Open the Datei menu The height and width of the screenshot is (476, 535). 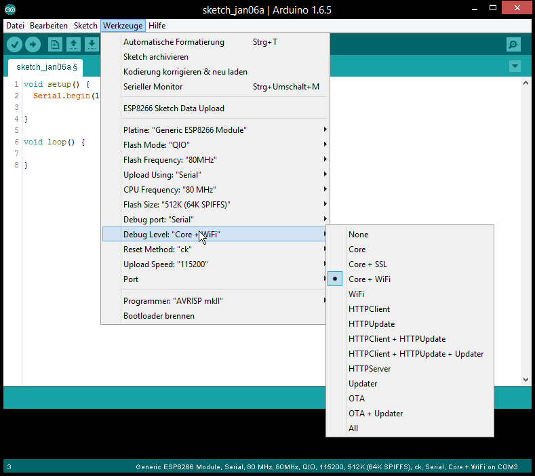(x=15, y=26)
